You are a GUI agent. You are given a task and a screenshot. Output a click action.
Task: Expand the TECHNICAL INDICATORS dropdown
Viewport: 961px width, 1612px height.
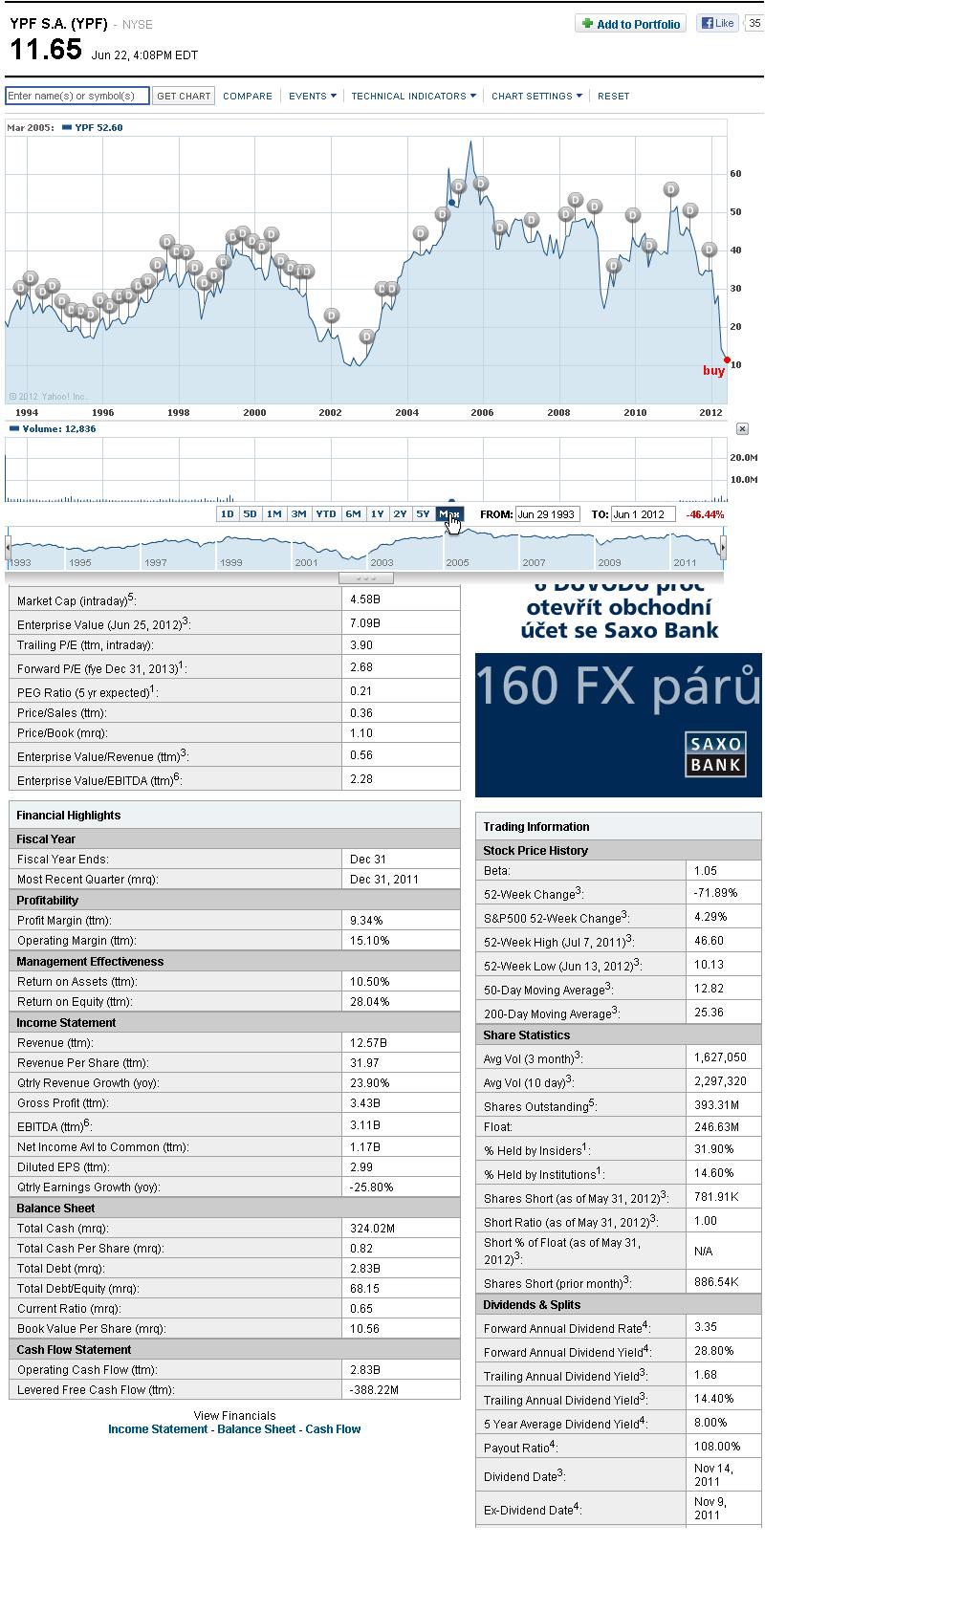(x=413, y=96)
